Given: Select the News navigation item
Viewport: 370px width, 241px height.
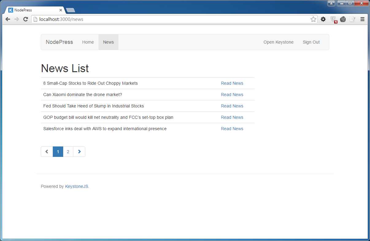Looking at the screenshot, I should click(x=108, y=42).
